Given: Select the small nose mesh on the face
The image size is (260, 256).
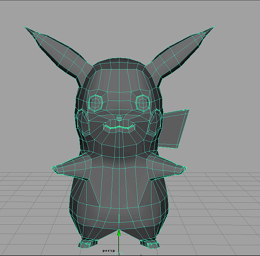Looking at the screenshot, I should (x=119, y=118).
